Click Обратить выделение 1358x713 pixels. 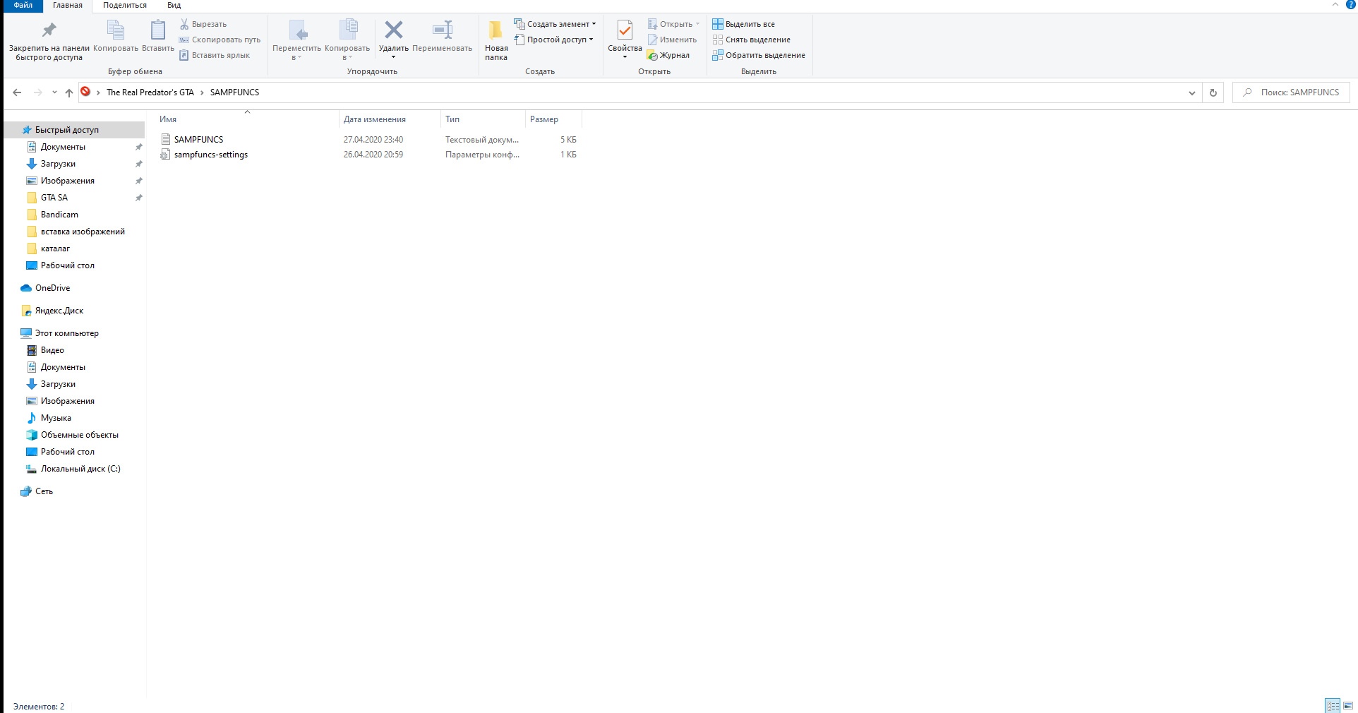pyautogui.click(x=759, y=55)
